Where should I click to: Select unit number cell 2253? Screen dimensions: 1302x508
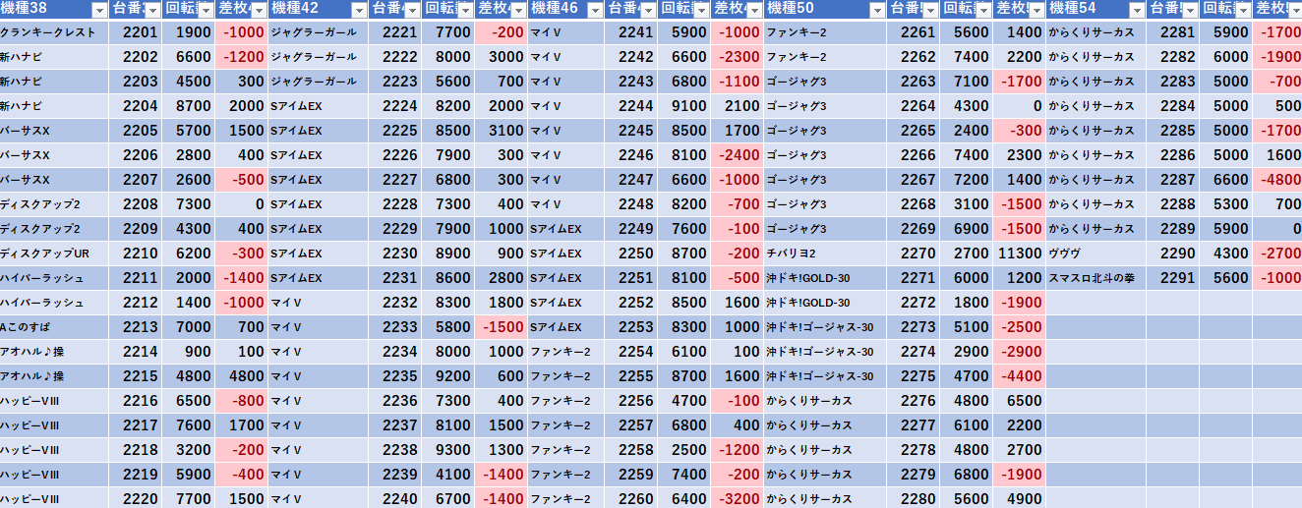click(630, 327)
